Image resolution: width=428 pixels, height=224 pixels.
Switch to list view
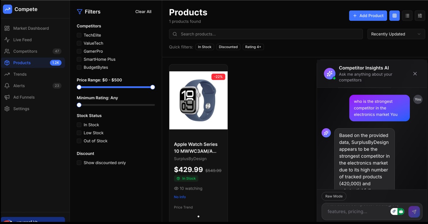[407, 16]
